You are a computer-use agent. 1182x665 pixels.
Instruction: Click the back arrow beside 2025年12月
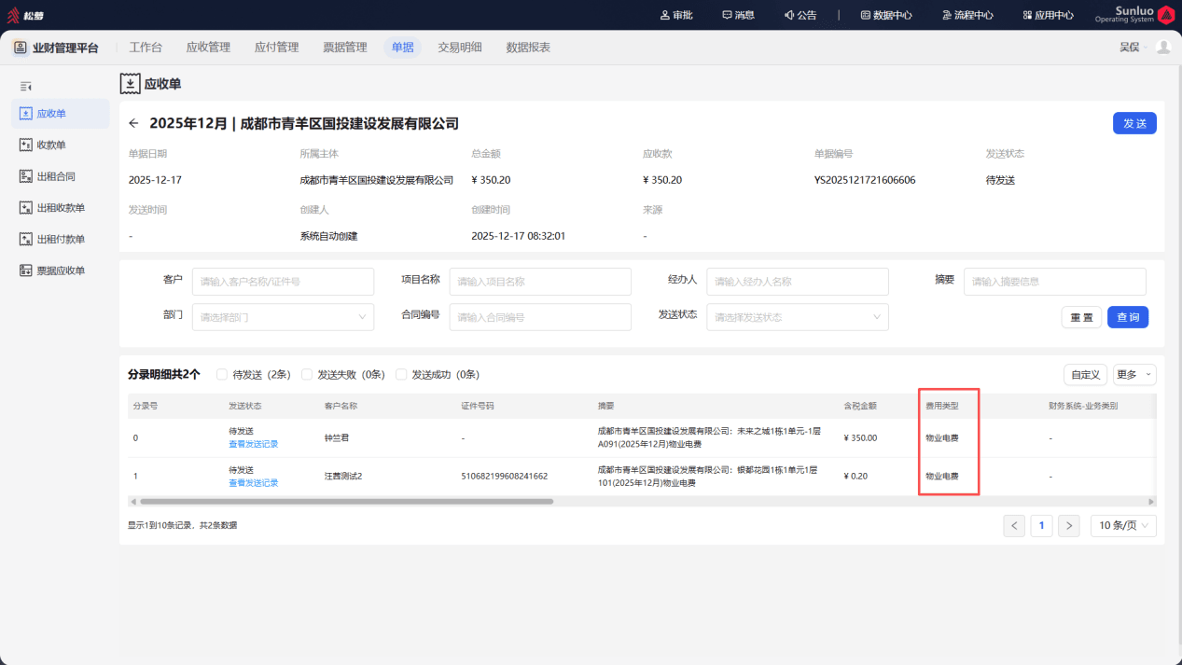coord(133,123)
